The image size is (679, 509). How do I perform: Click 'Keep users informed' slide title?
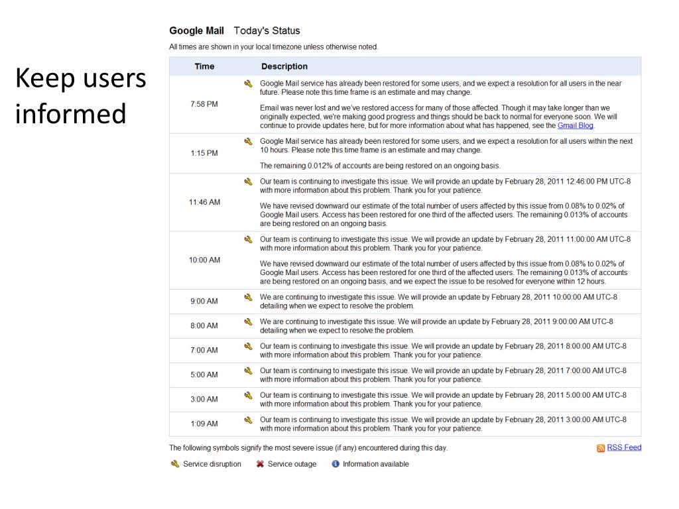80,95
